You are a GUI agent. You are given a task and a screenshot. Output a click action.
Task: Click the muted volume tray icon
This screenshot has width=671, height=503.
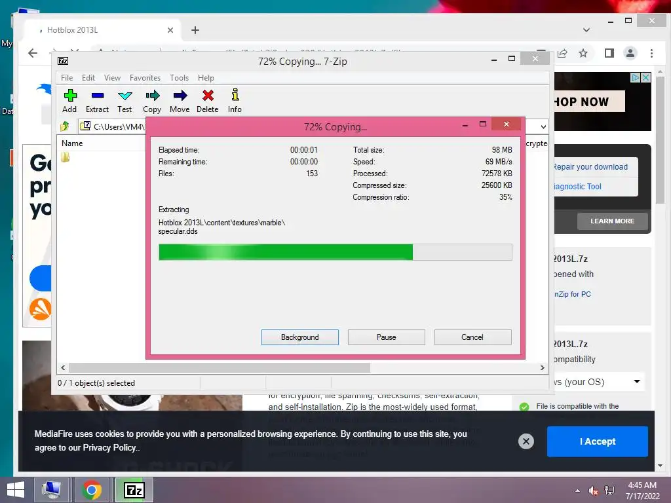(x=593, y=491)
